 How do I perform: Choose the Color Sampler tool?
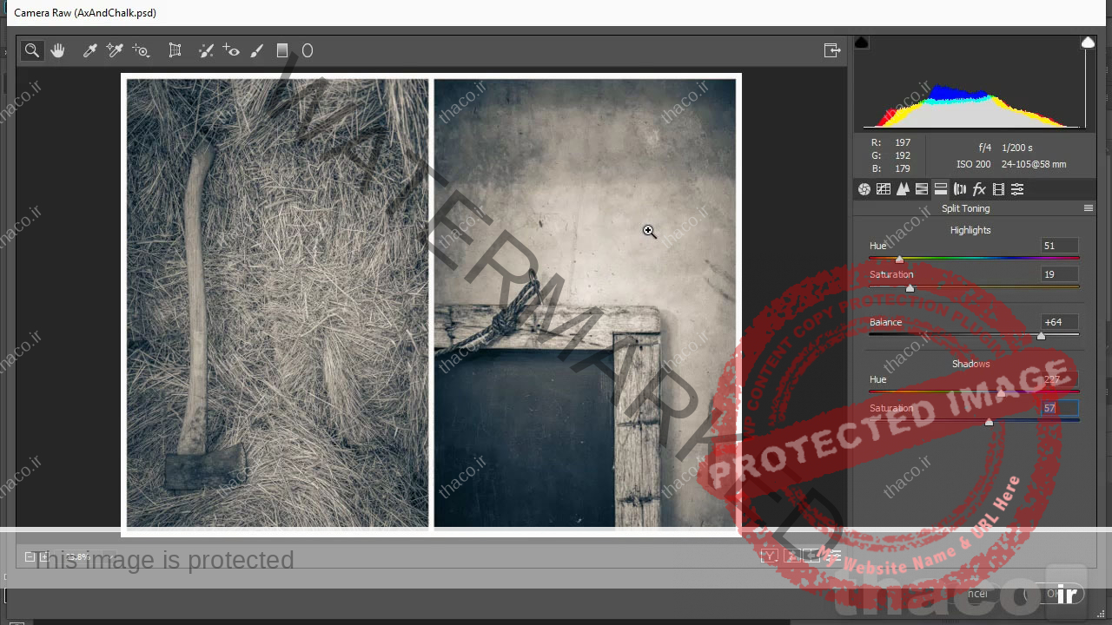[x=115, y=50]
